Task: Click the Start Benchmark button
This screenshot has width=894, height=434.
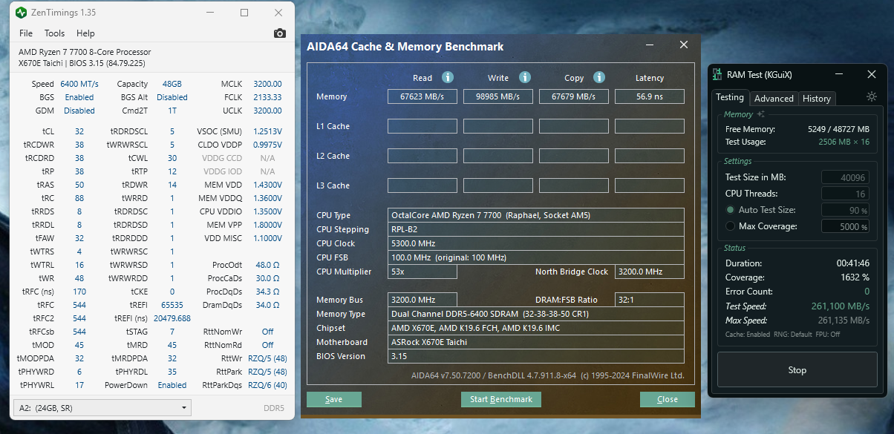Action: pos(501,399)
